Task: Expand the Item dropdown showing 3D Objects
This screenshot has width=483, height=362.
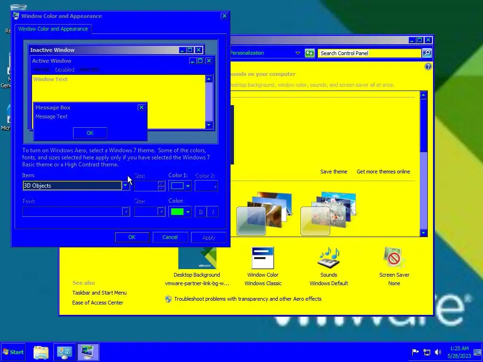Action: coord(125,186)
